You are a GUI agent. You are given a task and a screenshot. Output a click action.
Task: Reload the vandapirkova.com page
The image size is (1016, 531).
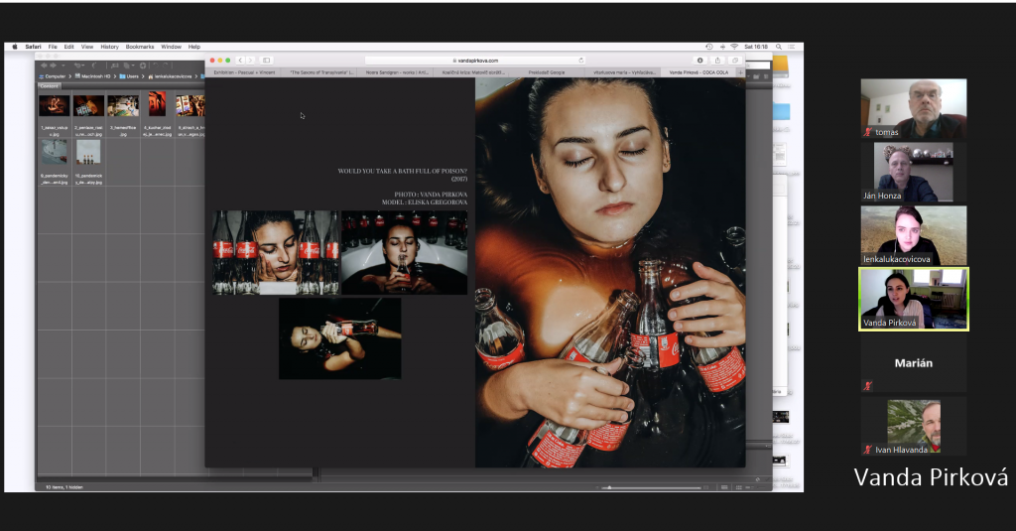[x=581, y=61]
